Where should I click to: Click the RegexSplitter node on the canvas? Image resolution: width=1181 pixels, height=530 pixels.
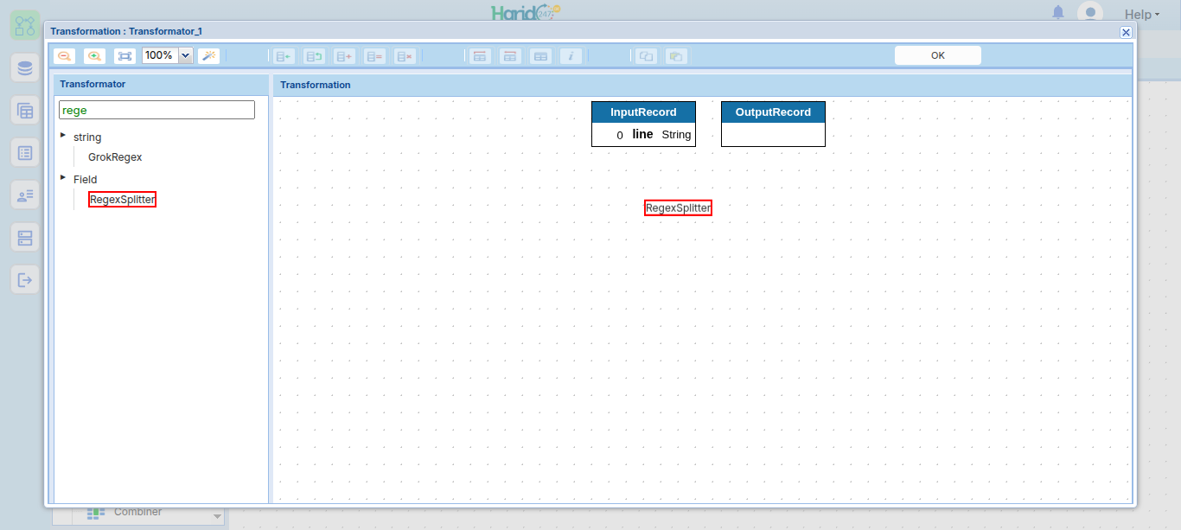click(x=678, y=208)
